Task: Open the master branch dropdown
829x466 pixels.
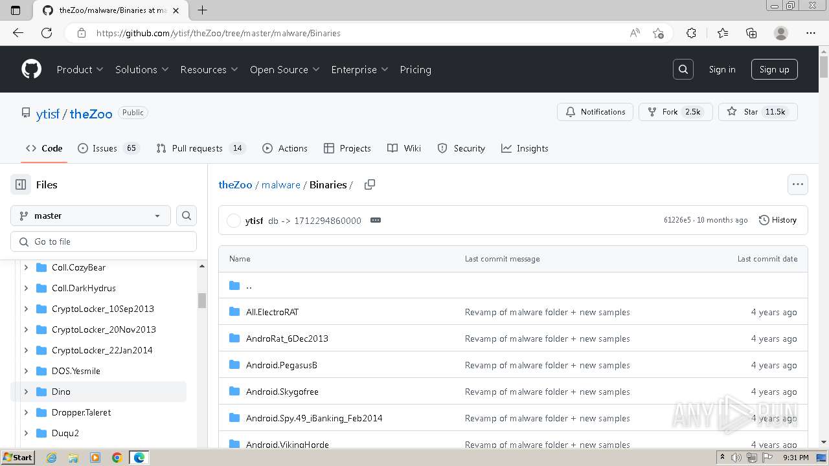Action: pos(91,216)
